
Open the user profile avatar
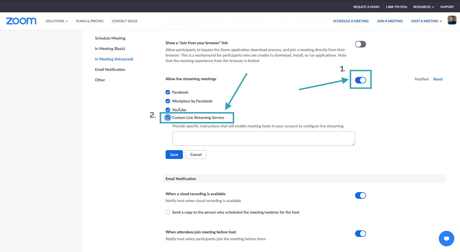pyautogui.click(x=452, y=20)
